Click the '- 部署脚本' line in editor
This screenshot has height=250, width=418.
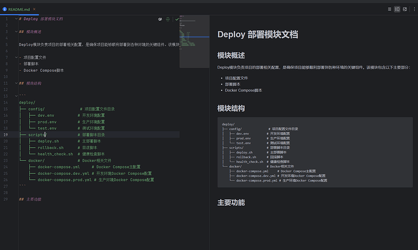tap(29, 64)
